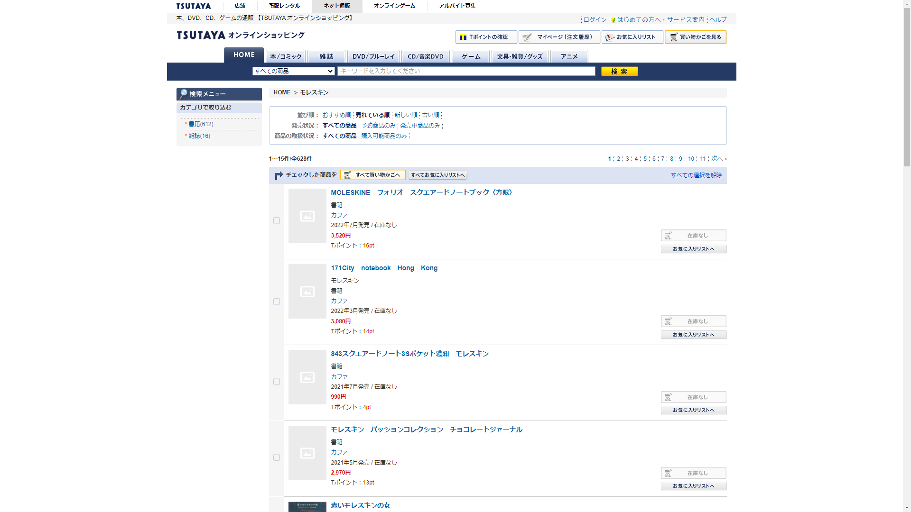This screenshot has height=512, width=911.
Task: View the shopping cart
Action: coord(695,37)
